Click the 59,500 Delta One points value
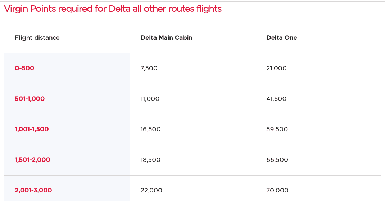Screen dimensions: 385x201 pyautogui.click(x=277, y=129)
